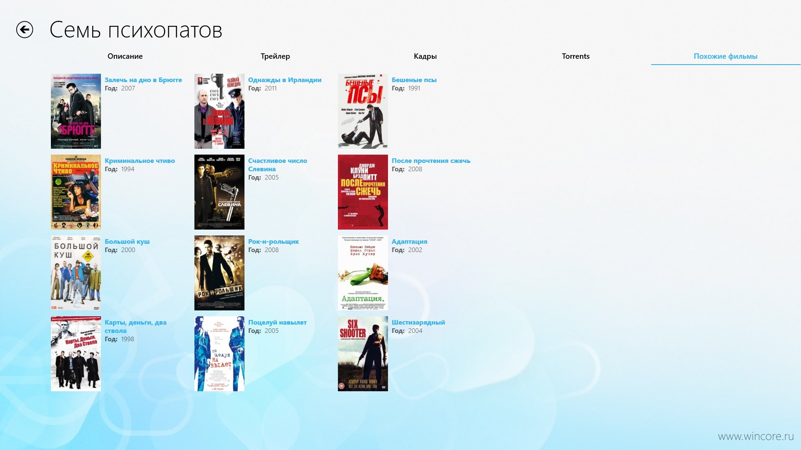Open the После прочтения сжечь title link
This screenshot has width=801, height=450.
tap(431, 161)
